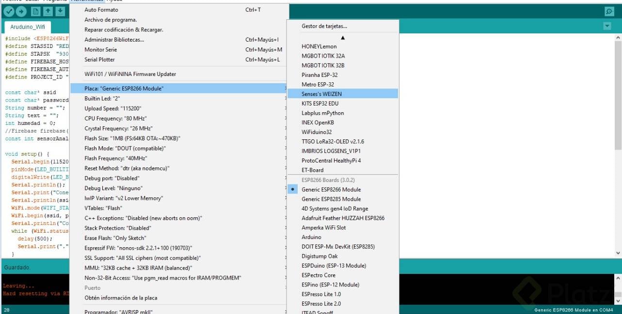Open Programador AVRISP mkII option
622x314 pixels.
tap(179, 311)
